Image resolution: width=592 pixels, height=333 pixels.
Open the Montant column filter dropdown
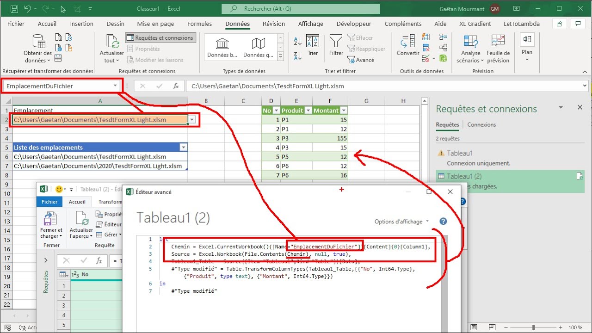click(343, 111)
